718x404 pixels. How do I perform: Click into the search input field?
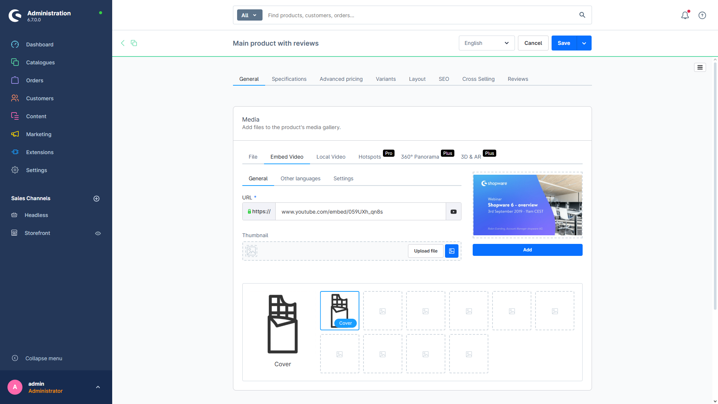coord(420,15)
